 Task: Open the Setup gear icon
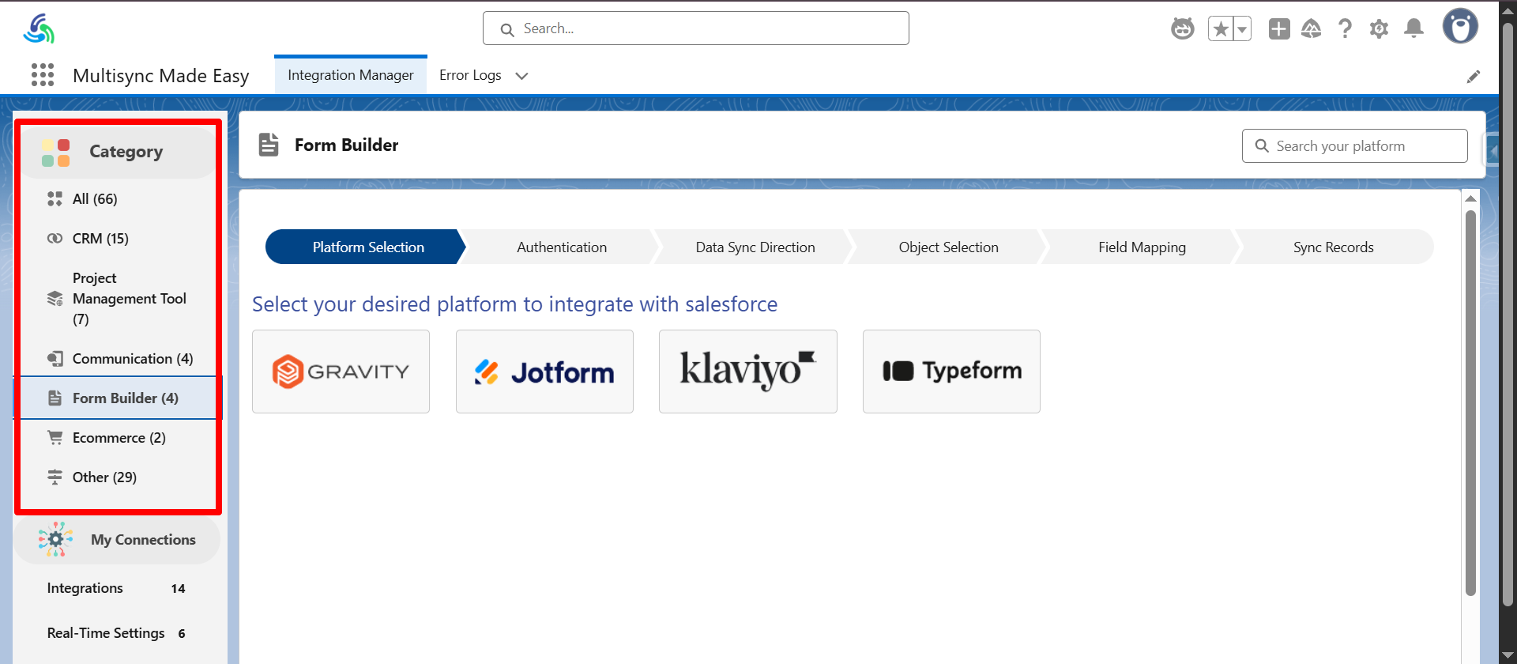point(1379,29)
